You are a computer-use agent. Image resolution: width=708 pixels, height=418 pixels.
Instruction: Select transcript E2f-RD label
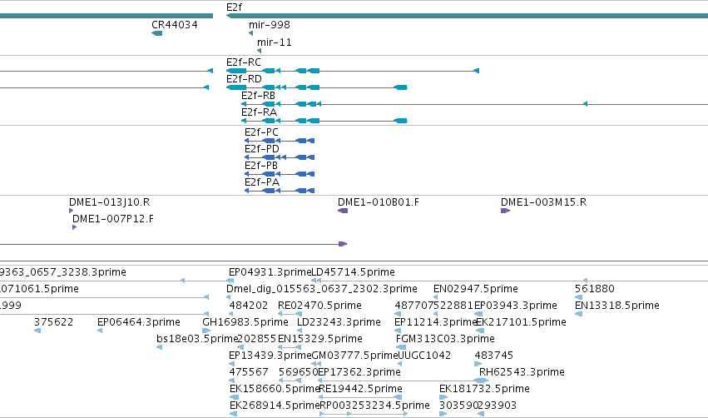[x=244, y=79]
